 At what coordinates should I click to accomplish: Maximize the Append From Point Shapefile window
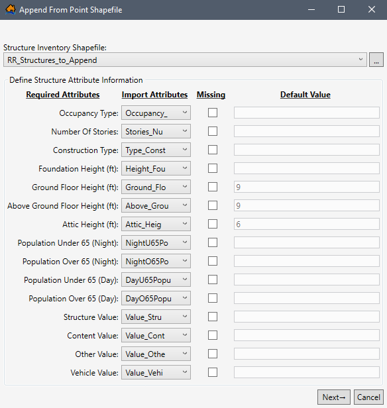pos(341,10)
